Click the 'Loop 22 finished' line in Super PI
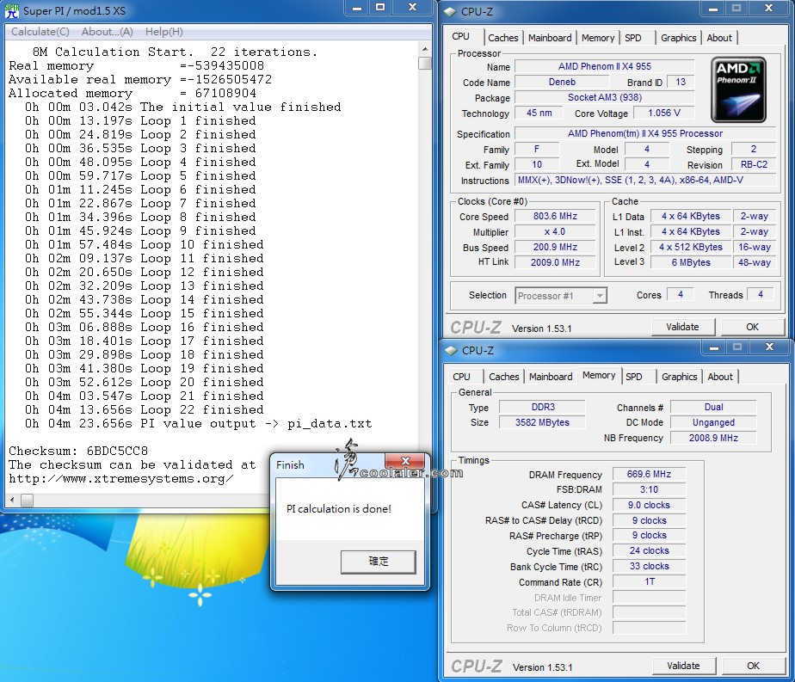The width and height of the screenshot is (795, 682). tap(145, 409)
